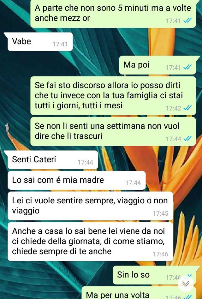
Task: Tap read ticks on 'dire che li trascuri'
Action: point(187,139)
